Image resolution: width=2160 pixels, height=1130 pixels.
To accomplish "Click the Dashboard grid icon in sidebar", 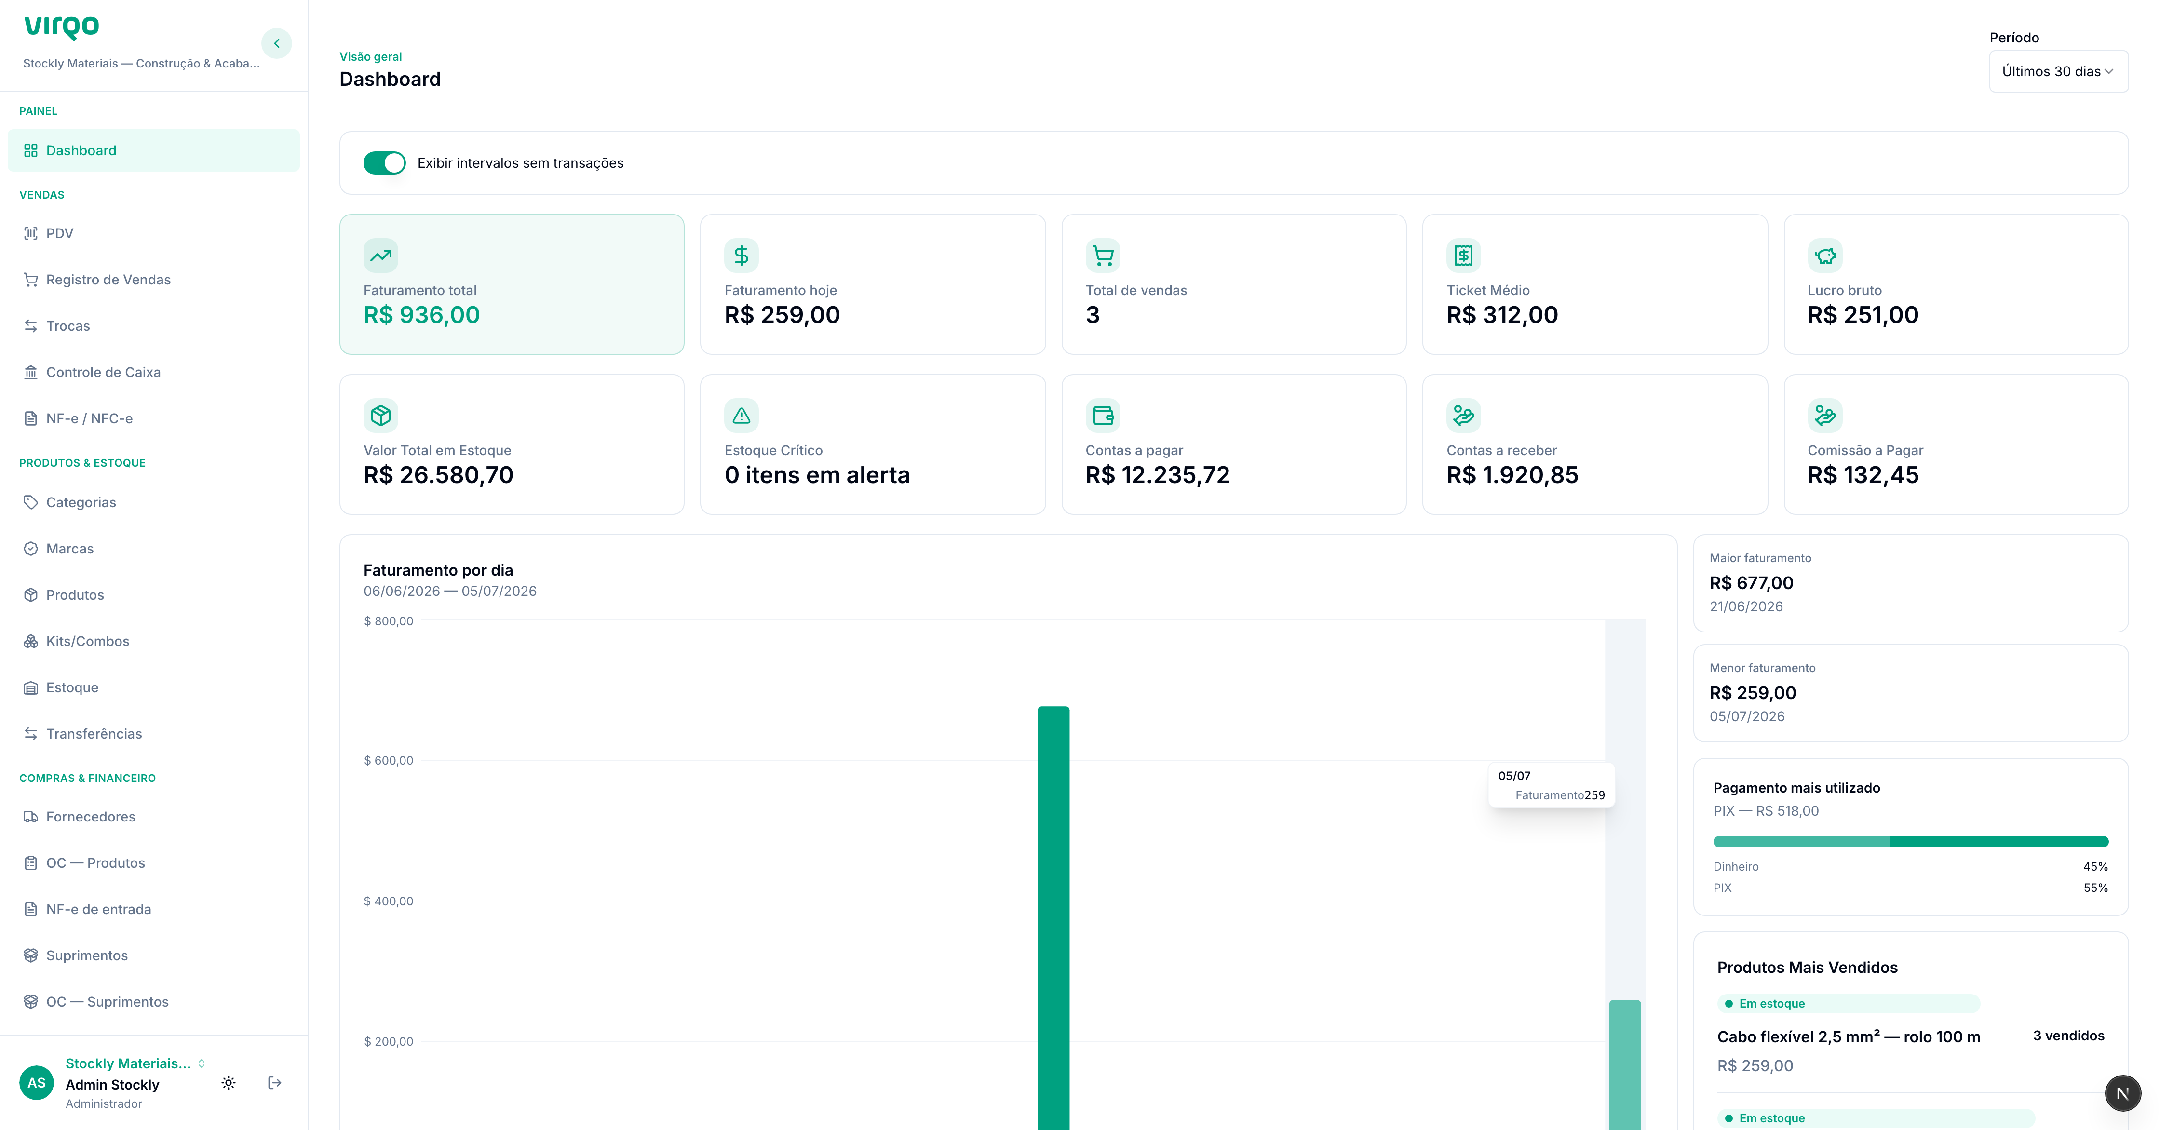I will pos(31,151).
